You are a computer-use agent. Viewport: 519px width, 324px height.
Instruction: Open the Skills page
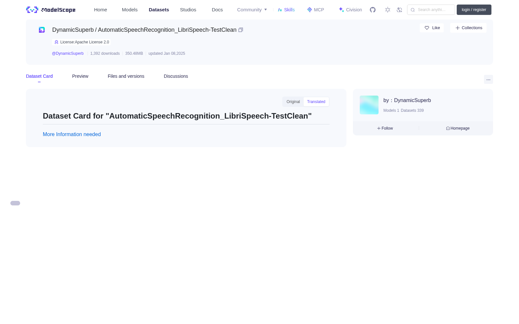[x=286, y=10]
